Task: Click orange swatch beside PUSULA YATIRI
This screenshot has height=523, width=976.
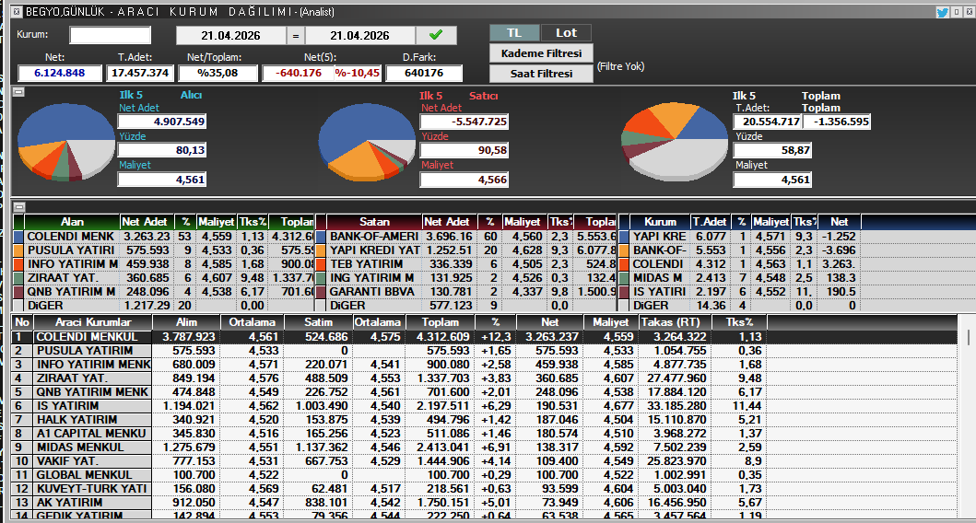Action: [18, 250]
